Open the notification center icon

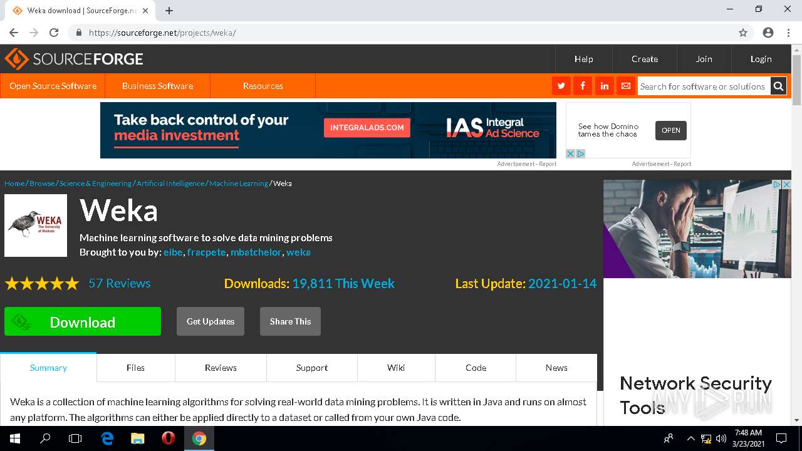(x=781, y=438)
